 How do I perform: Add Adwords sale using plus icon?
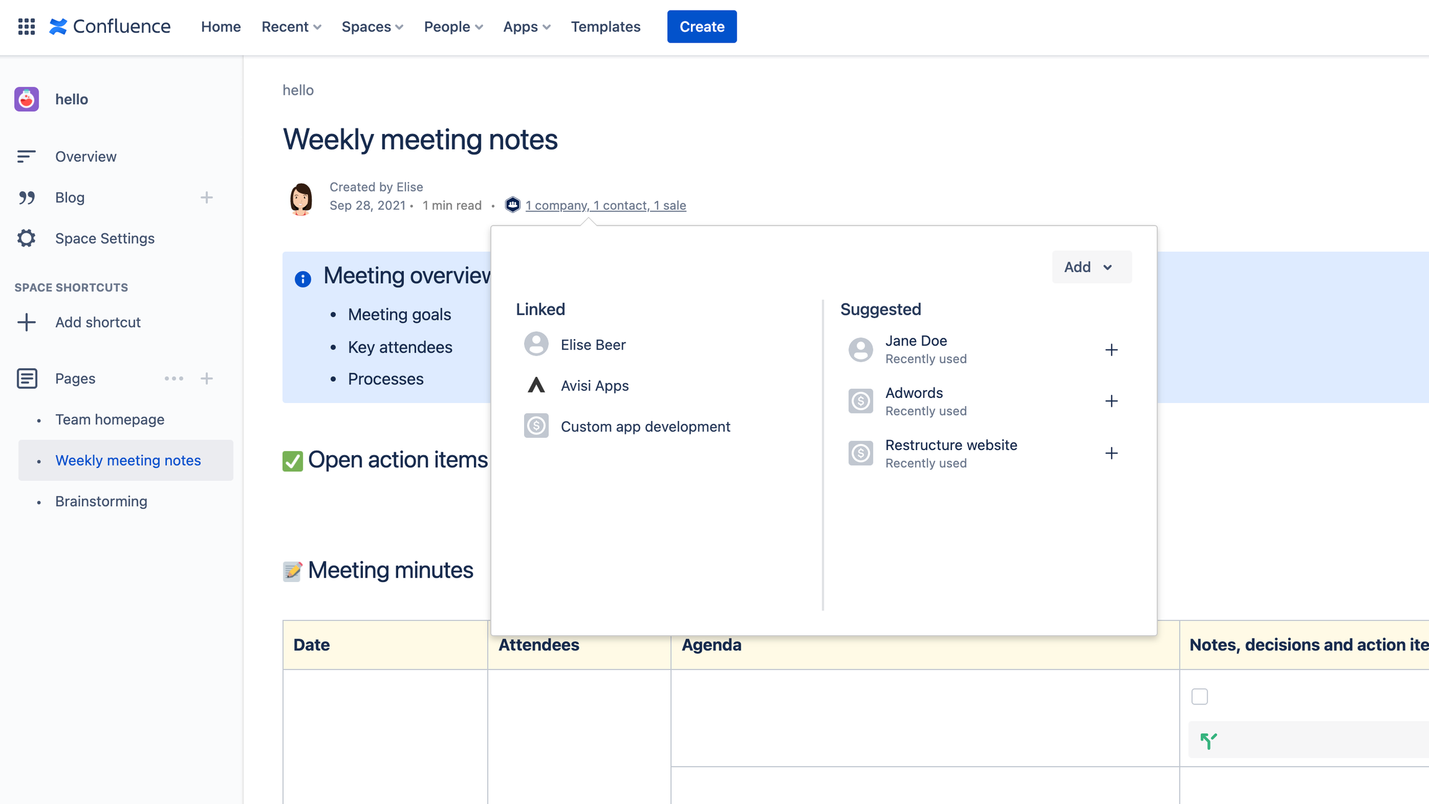tap(1111, 402)
